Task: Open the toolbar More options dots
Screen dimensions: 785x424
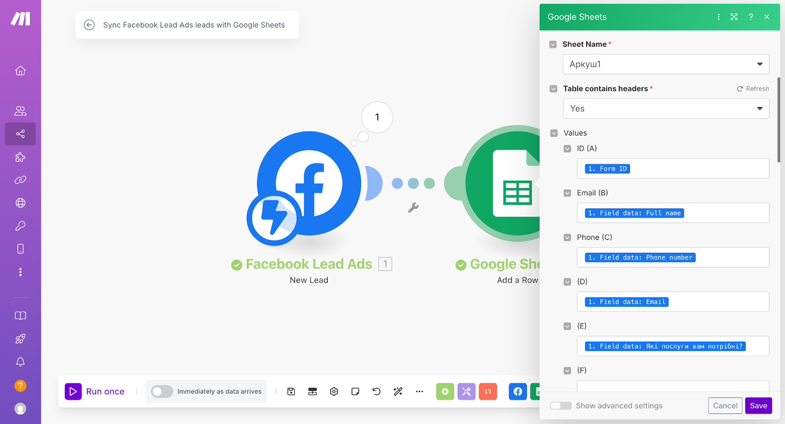Action: (x=419, y=391)
